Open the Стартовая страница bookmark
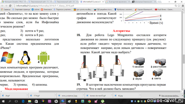Screen dimensions: 185x104 pos(21,9)
